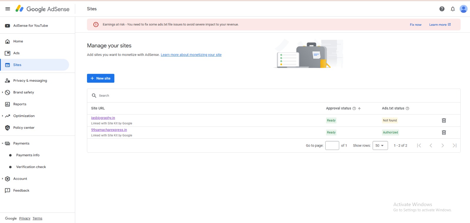The height and width of the screenshot is (223, 470).
Task: Select Sites in the sidebar
Action: point(35,65)
